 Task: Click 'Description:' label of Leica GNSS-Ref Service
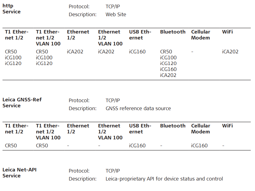(x=83, y=108)
